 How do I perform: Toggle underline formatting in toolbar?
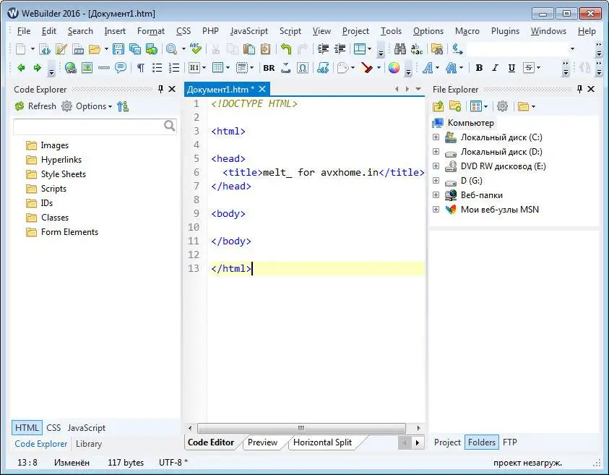coord(511,68)
